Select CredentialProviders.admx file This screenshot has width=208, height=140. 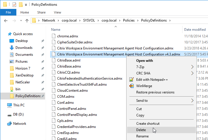(76, 127)
